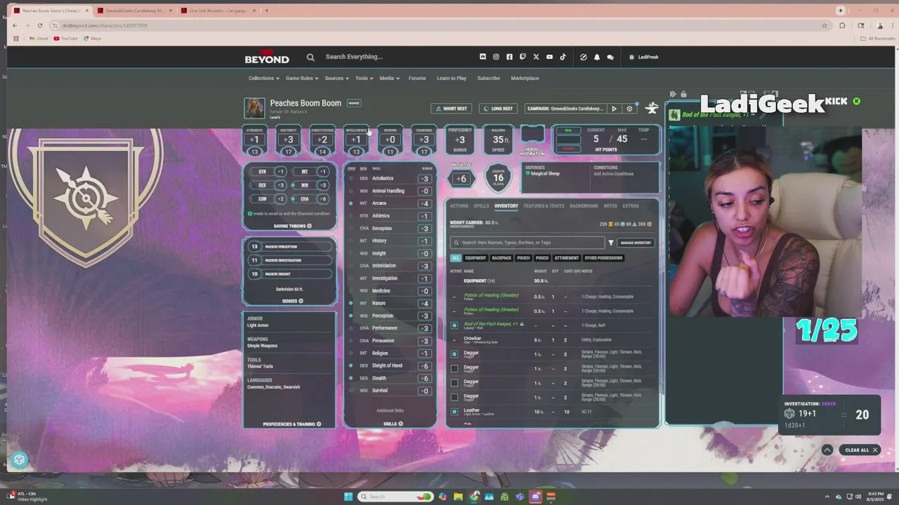Switch to the Spells tab

[x=481, y=206]
